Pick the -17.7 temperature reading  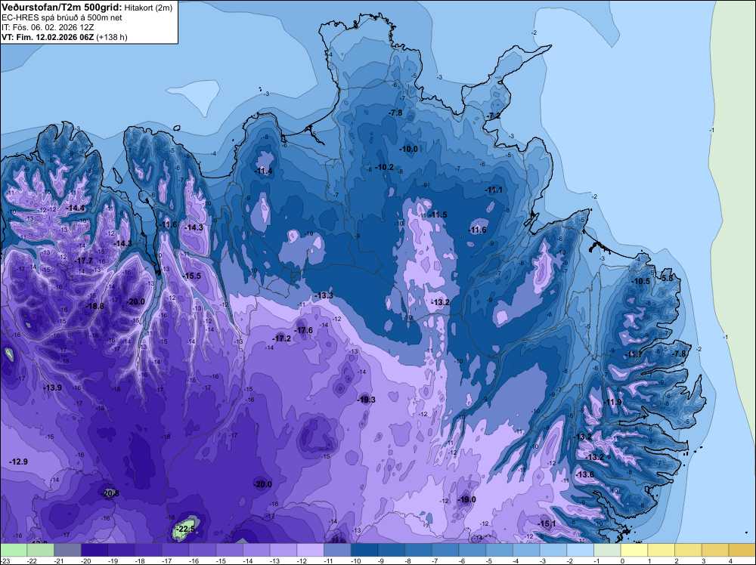(x=84, y=261)
